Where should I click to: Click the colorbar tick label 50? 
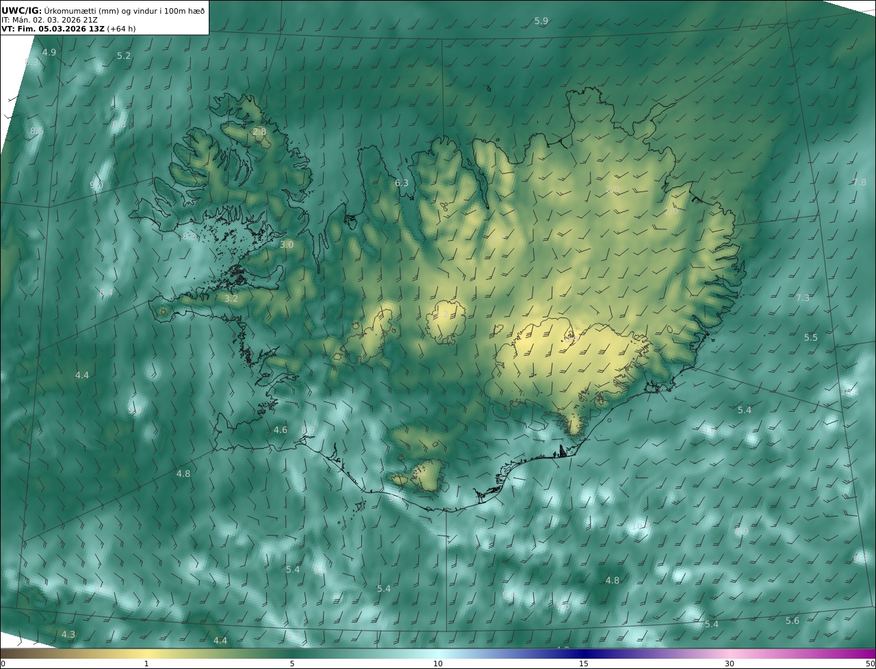point(871,664)
